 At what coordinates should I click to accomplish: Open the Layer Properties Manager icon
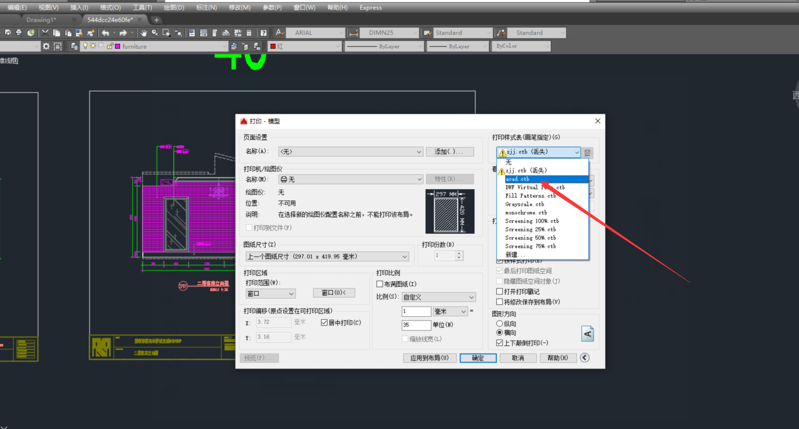click(x=74, y=46)
